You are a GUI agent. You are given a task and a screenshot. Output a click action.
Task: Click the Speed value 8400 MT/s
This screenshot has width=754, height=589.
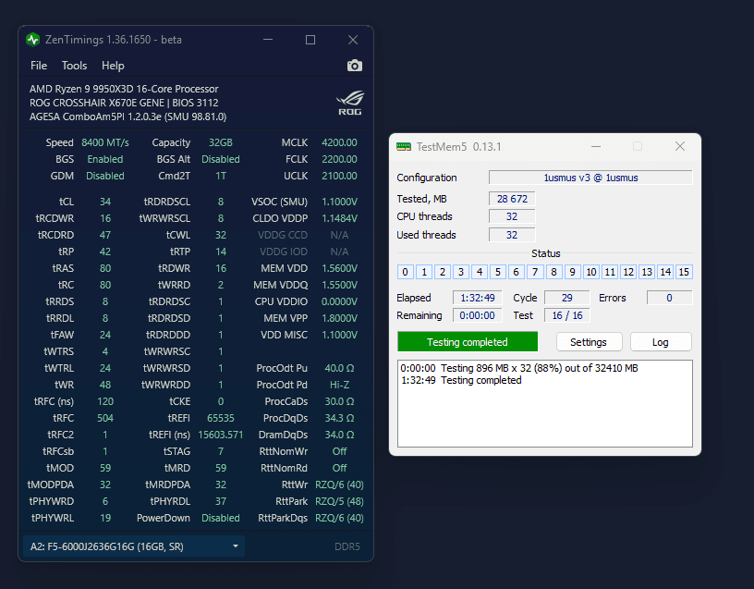pyautogui.click(x=105, y=142)
